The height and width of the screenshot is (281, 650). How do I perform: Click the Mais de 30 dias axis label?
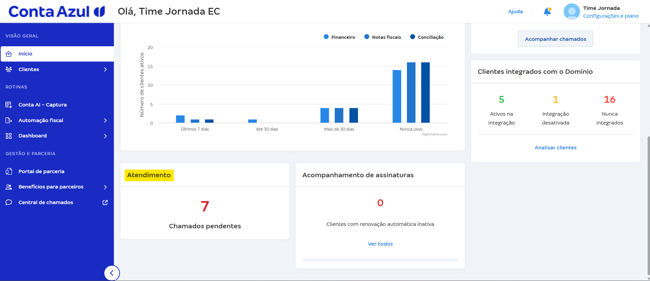tap(339, 129)
